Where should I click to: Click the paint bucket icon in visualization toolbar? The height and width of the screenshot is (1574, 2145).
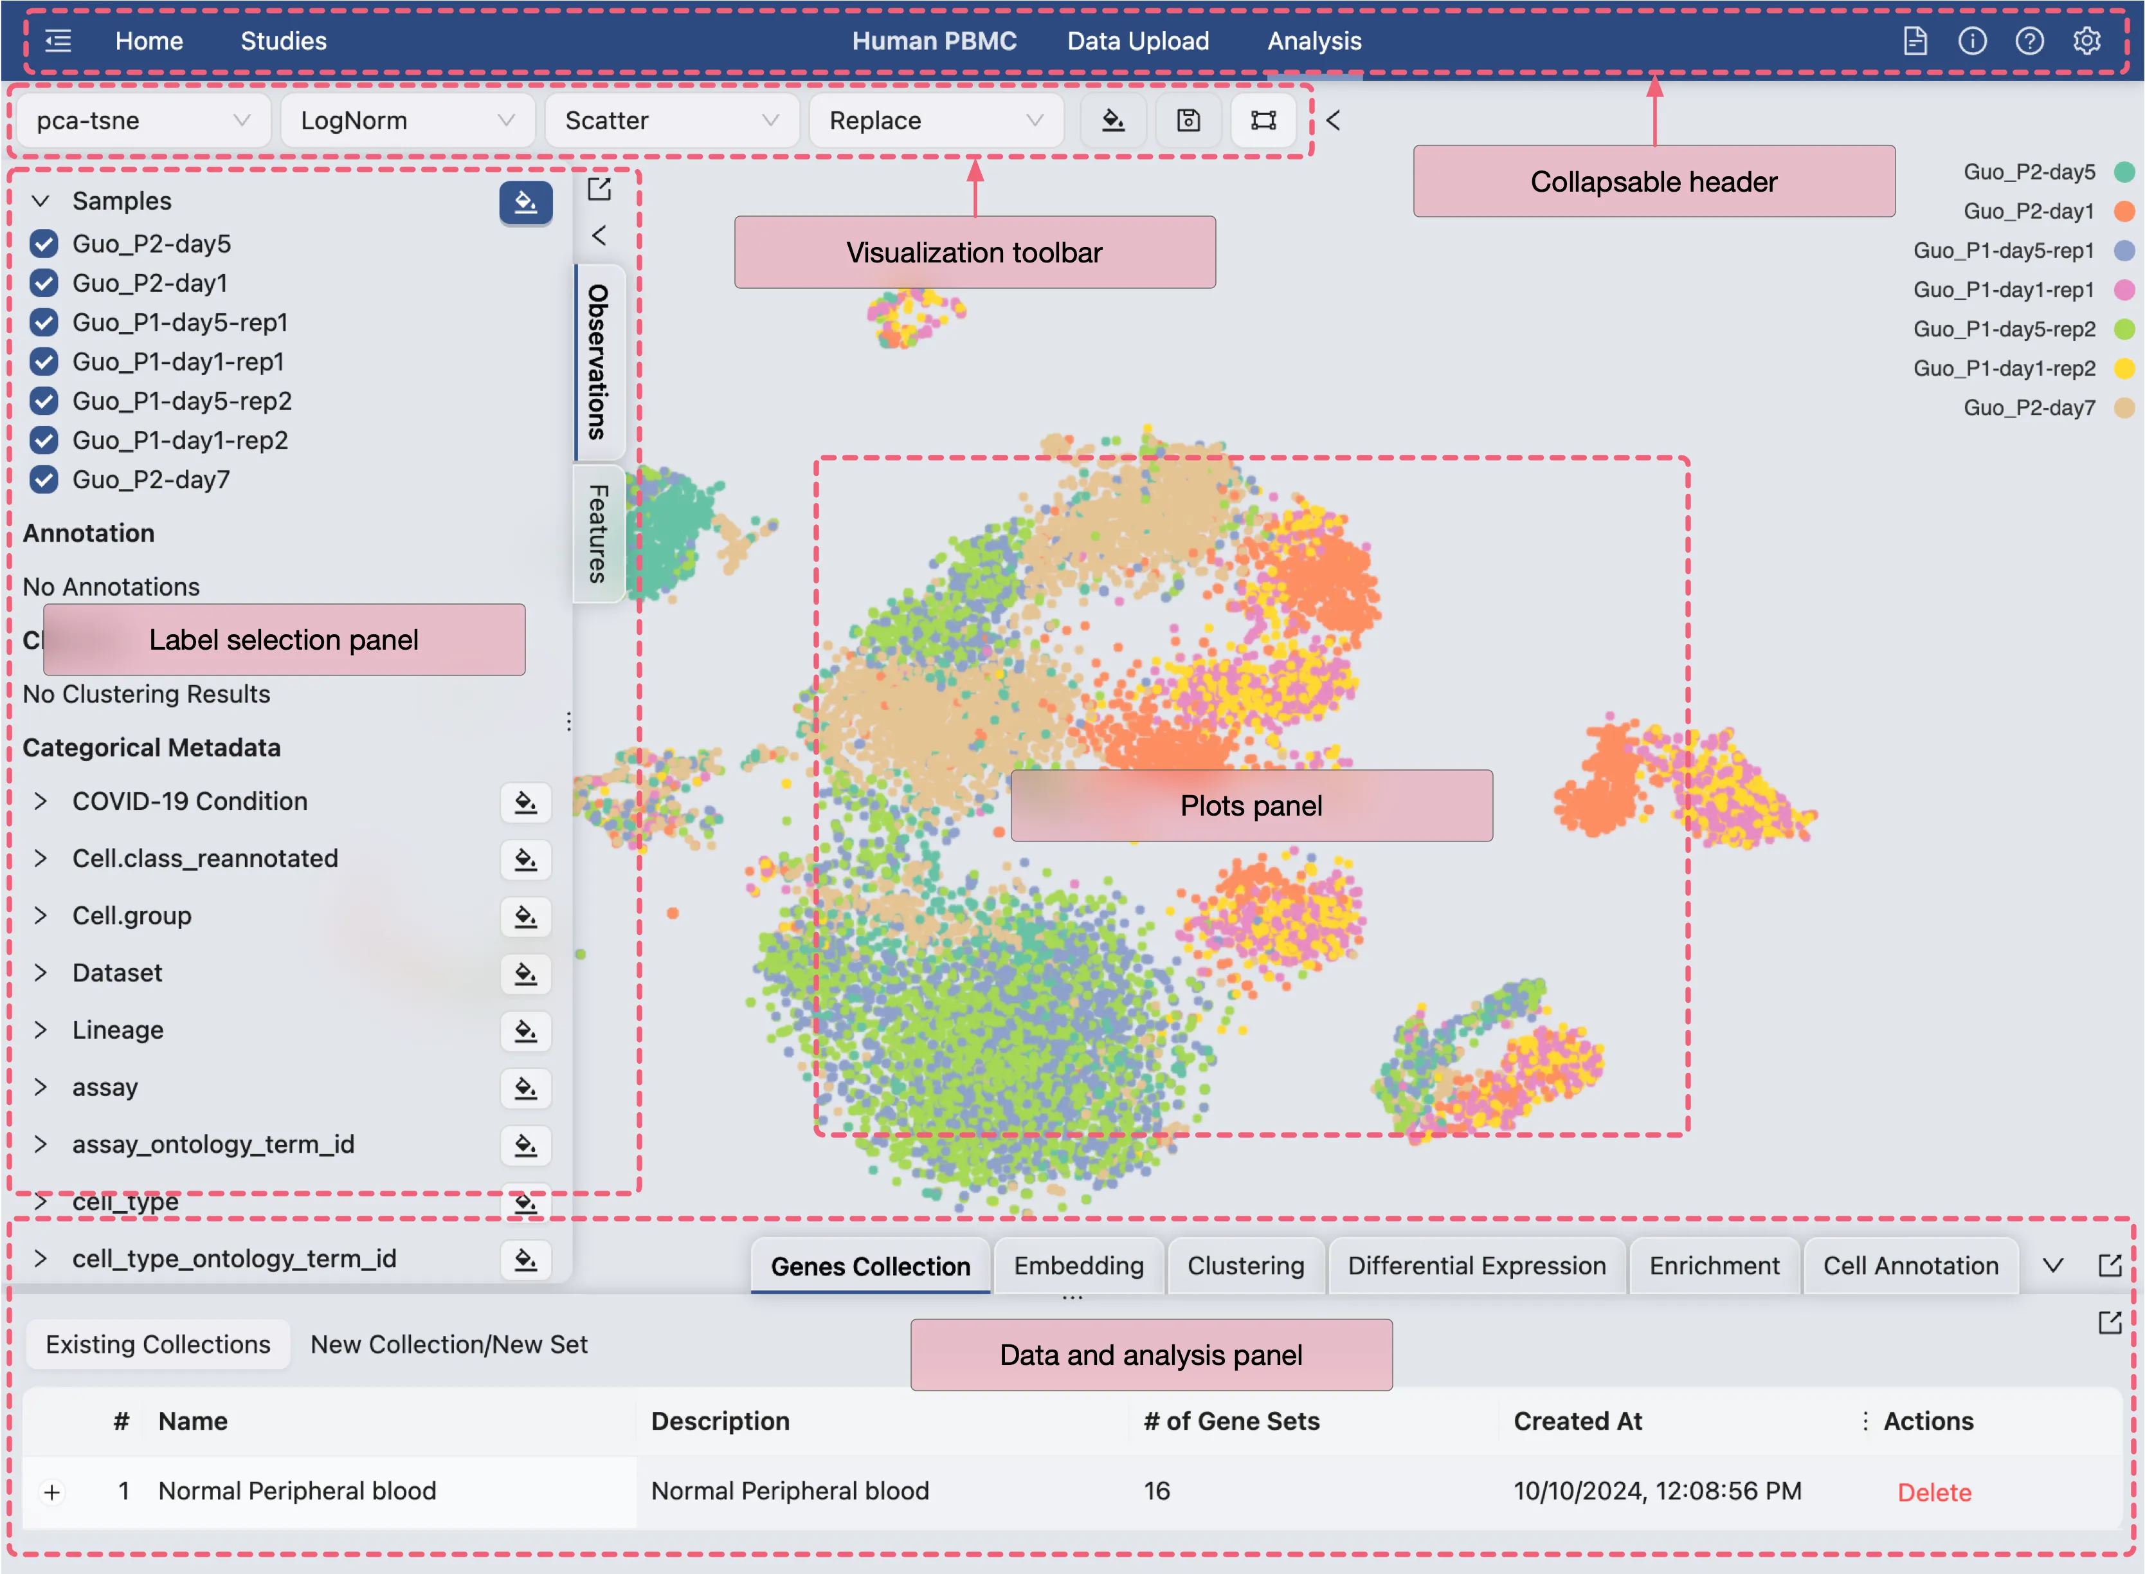[x=1112, y=120]
